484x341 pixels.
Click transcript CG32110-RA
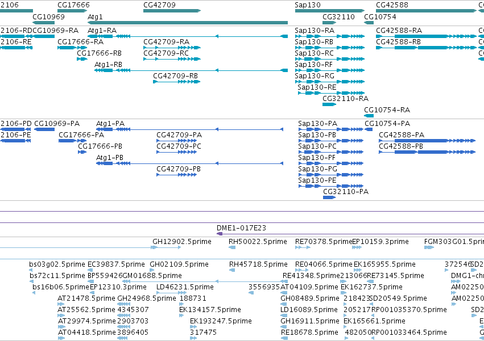tap(329, 104)
